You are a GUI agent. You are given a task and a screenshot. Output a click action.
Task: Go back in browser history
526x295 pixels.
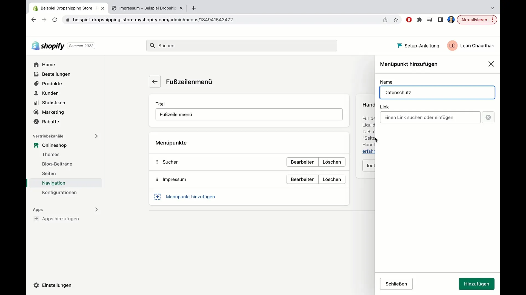[x=33, y=20]
